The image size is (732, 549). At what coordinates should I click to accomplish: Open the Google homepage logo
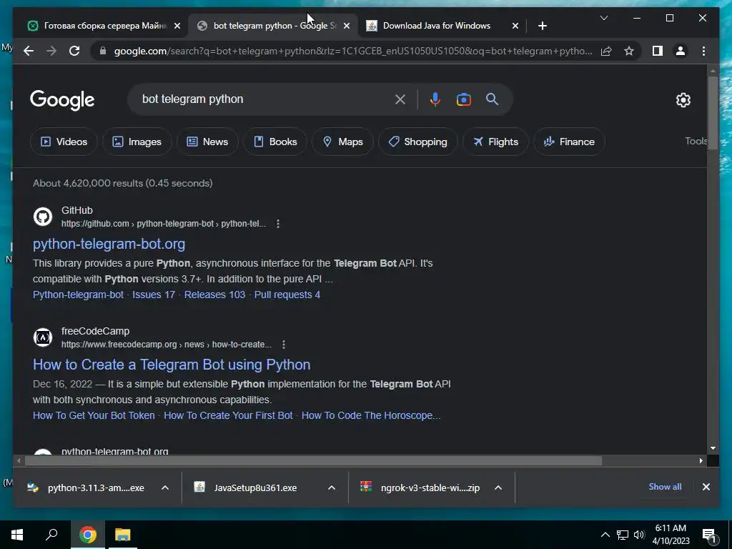click(x=62, y=100)
